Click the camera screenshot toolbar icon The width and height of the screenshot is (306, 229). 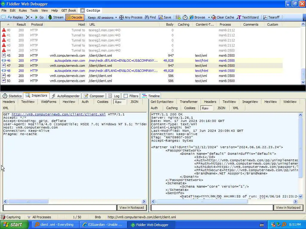click(178, 17)
